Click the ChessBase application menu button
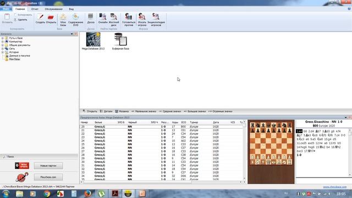The width and height of the screenshot is (352, 198). point(6,9)
